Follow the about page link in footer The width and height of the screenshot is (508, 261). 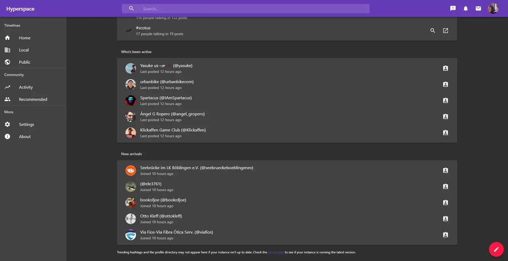tap(276, 252)
